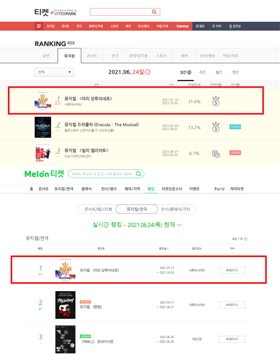This screenshot has width=280, height=355.
Task: Click the Melon ticket search magnifier icon
Action: [x=138, y=174]
